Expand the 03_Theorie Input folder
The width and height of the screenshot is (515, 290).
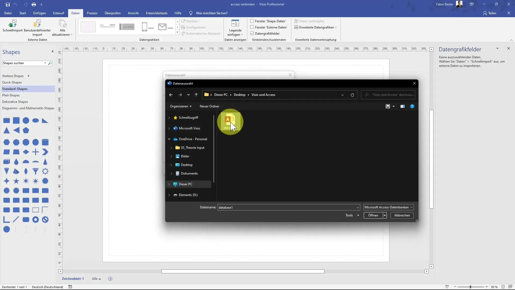[171, 148]
